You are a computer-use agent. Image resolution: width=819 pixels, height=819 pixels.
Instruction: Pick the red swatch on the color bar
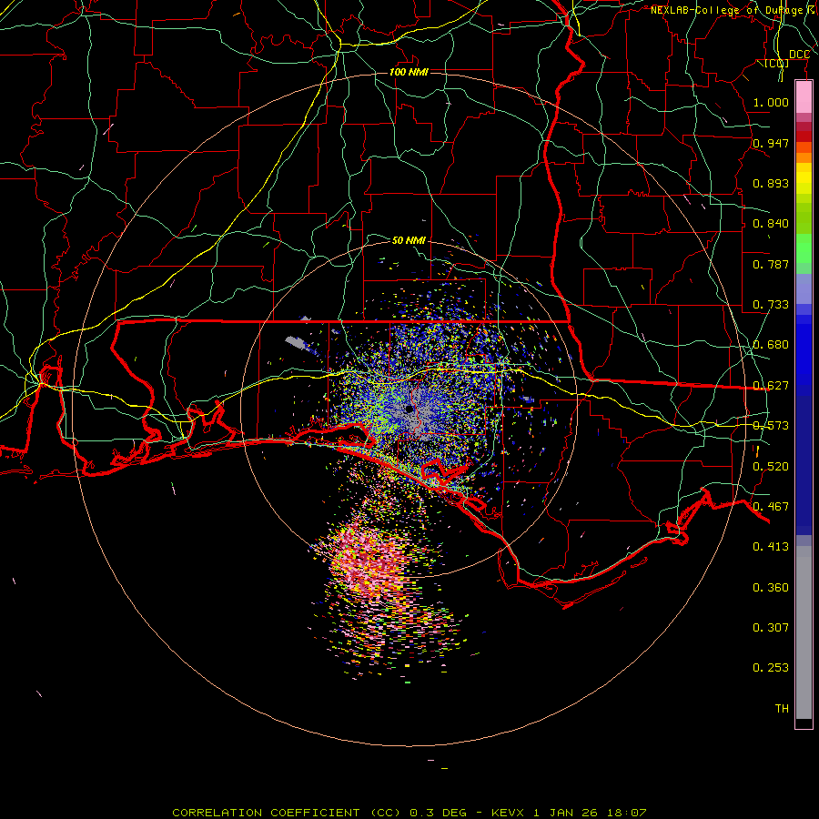(804, 136)
